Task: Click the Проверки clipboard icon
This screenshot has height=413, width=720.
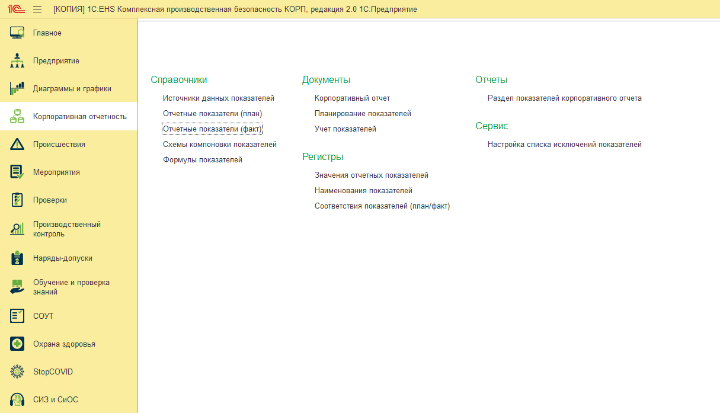Action: pyautogui.click(x=17, y=200)
